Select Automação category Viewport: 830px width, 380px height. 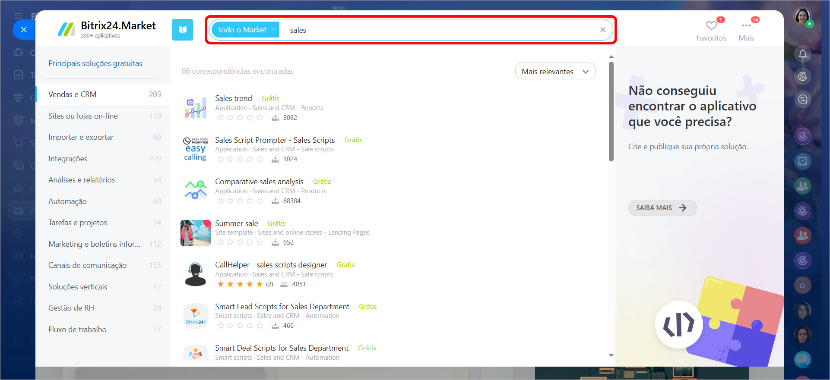pos(103,201)
